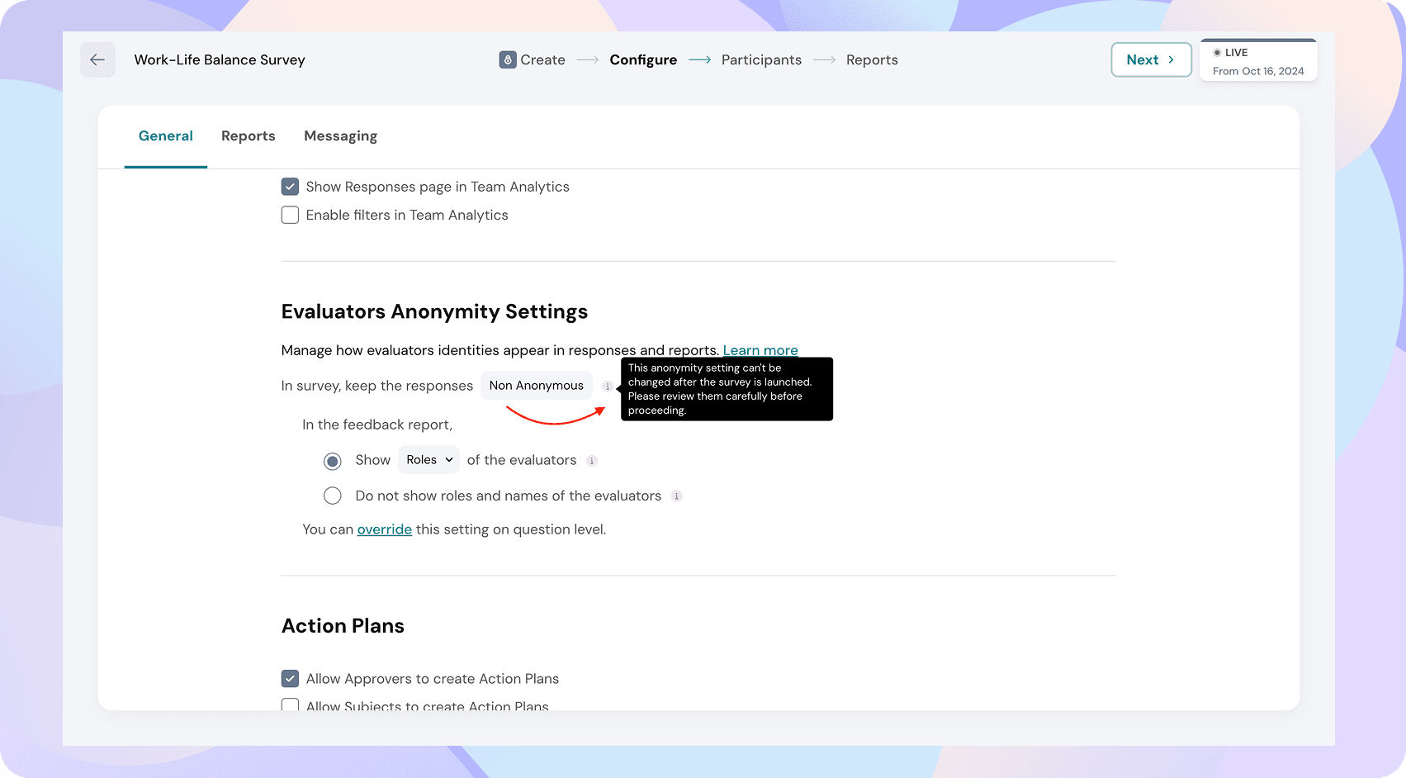This screenshot has height=778, width=1406.
Task: Uncheck Allow Approvers to create Action Plans
Action: coord(290,679)
